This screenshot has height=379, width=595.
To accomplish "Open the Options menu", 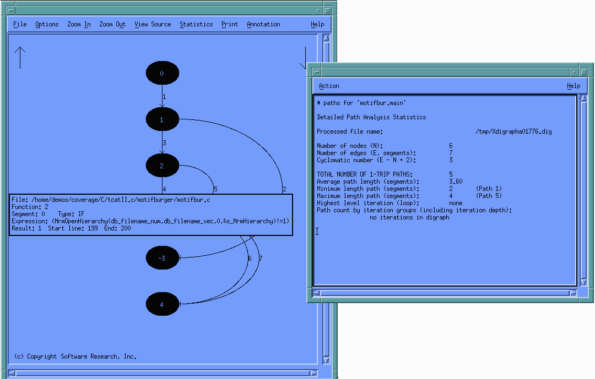I will 47,24.
